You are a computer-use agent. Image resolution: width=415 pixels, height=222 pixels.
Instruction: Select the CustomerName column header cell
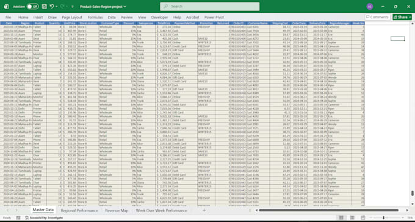tap(259, 23)
